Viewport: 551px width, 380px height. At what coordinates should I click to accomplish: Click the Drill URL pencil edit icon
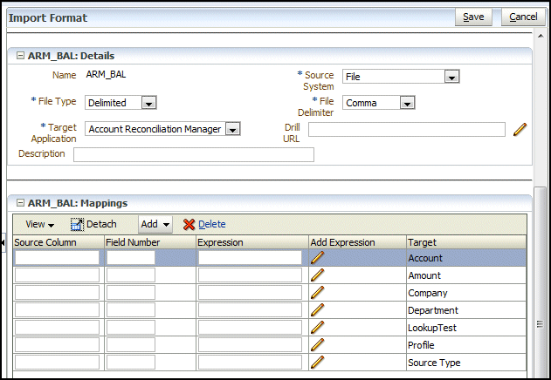pyautogui.click(x=520, y=130)
